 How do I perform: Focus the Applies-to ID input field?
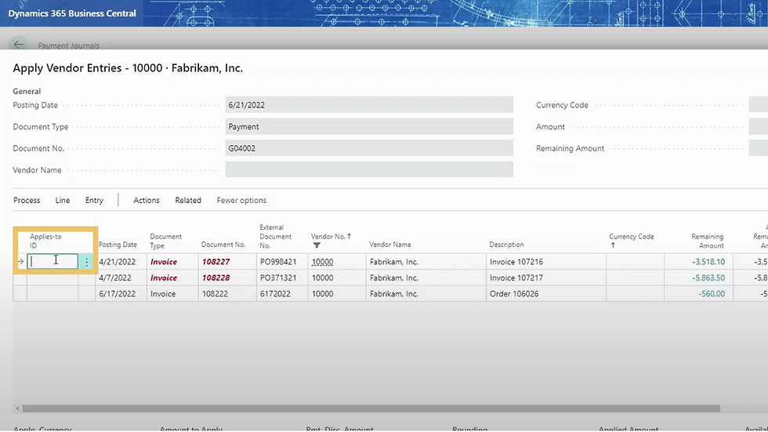tap(53, 261)
